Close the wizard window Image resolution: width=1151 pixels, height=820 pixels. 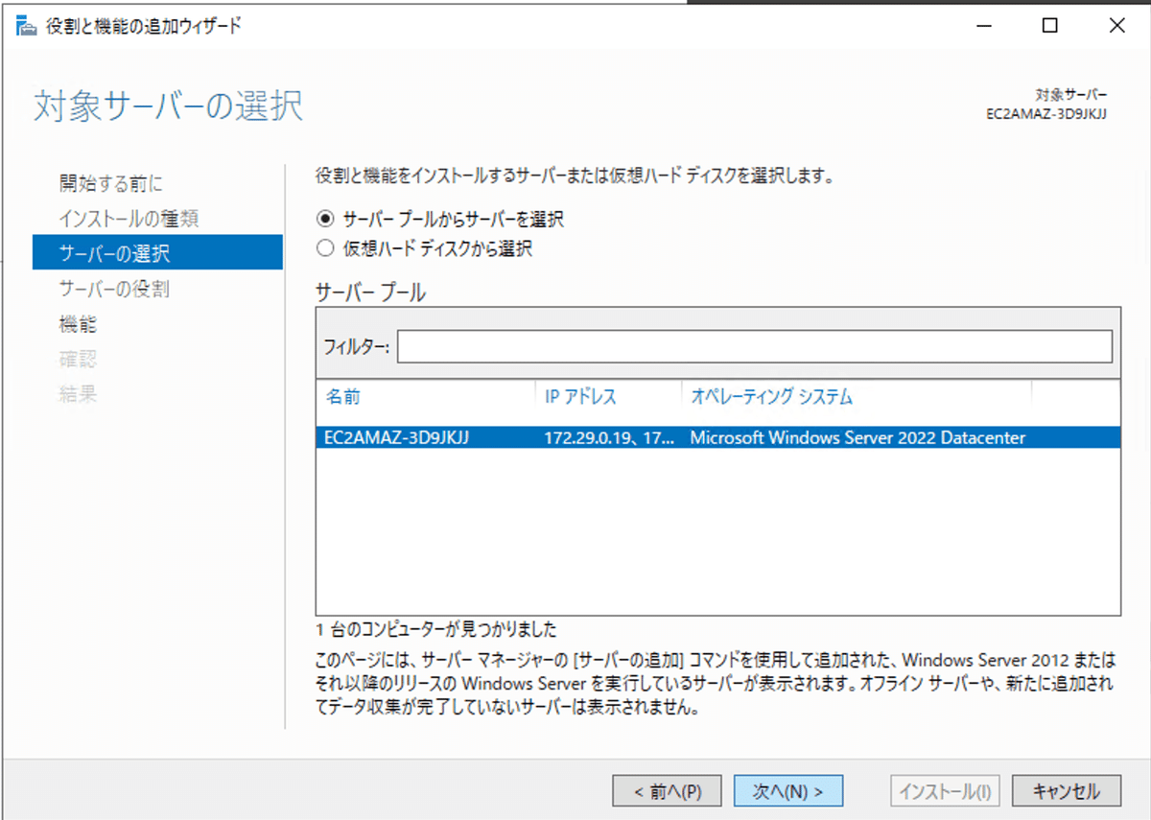(x=1116, y=26)
